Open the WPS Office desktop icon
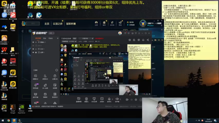The height and width of the screenshot is (123, 219). tap(4, 51)
